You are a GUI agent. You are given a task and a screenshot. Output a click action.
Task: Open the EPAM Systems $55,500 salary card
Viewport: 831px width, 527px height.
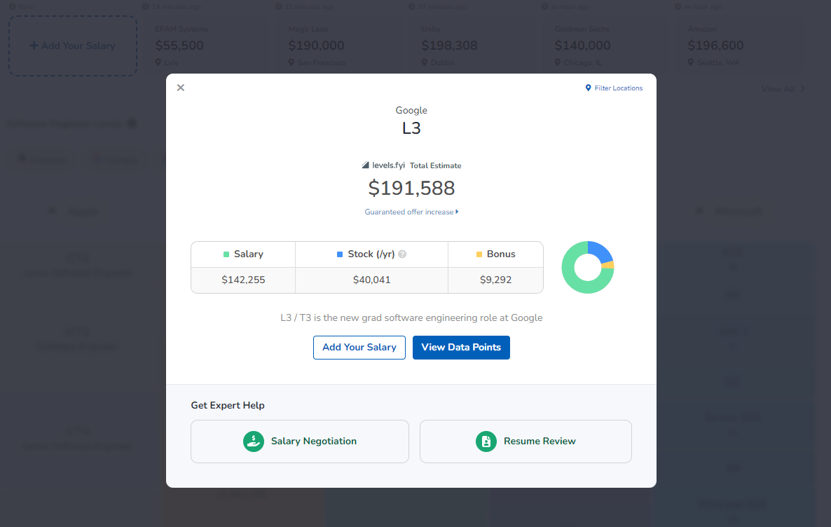pyautogui.click(x=207, y=46)
